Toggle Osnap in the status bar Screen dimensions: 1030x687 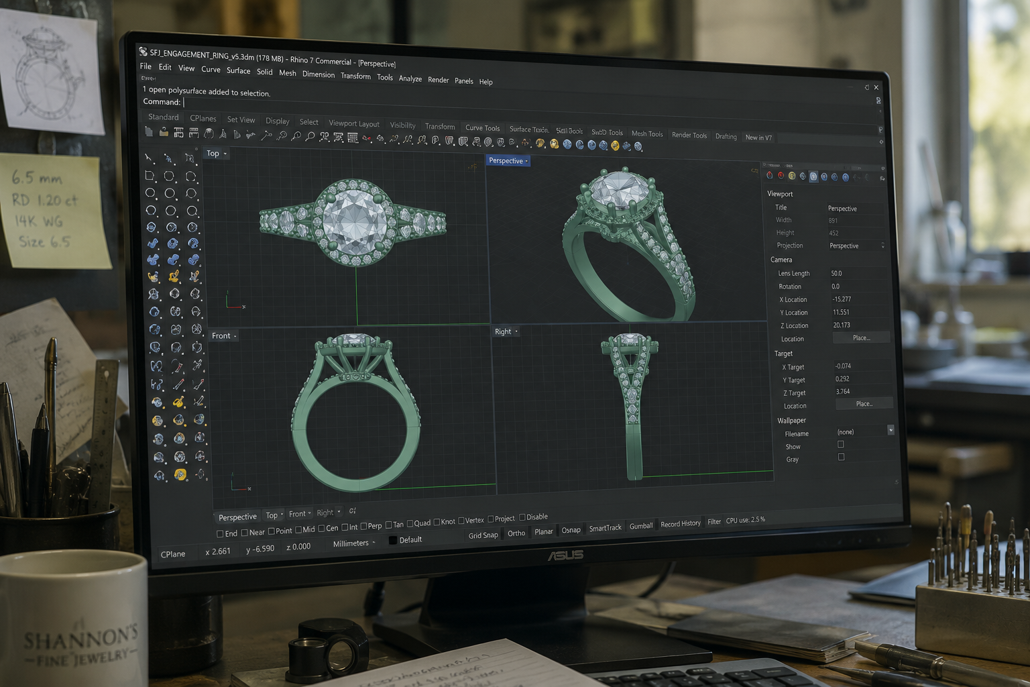[x=571, y=530]
